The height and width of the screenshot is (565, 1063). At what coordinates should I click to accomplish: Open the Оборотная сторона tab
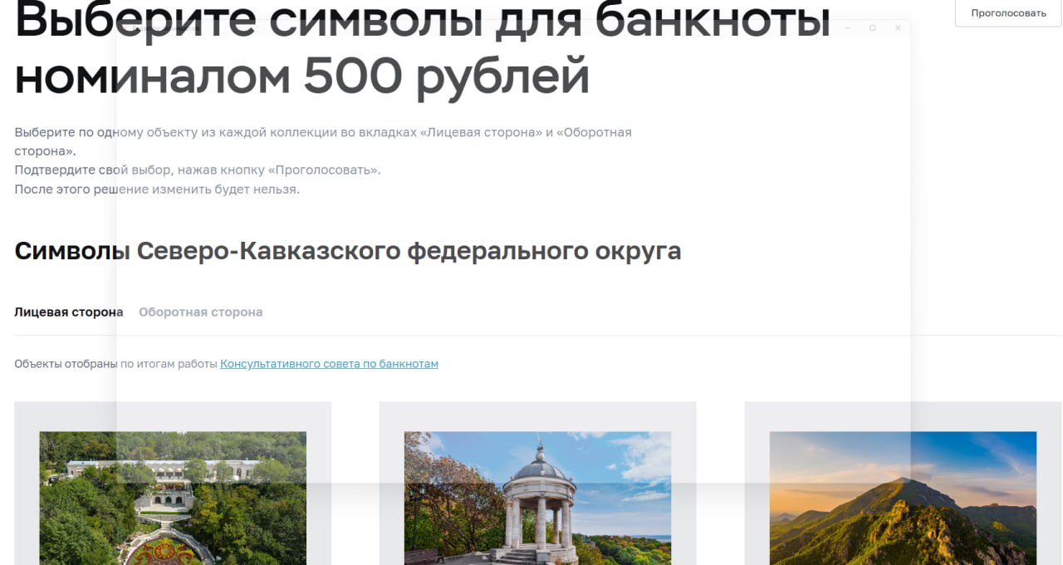[x=200, y=312]
